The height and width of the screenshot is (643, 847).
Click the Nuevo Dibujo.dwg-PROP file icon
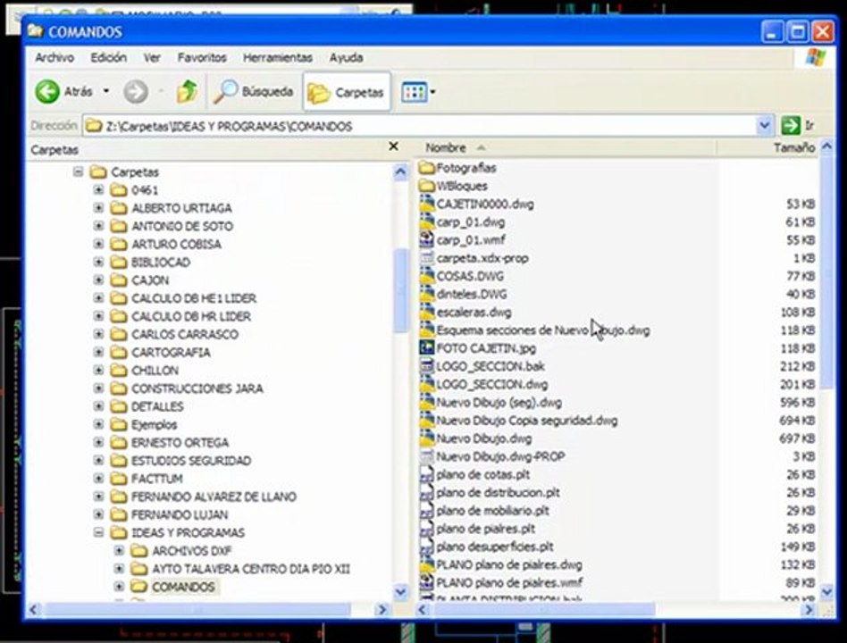(x=427, y=456)
